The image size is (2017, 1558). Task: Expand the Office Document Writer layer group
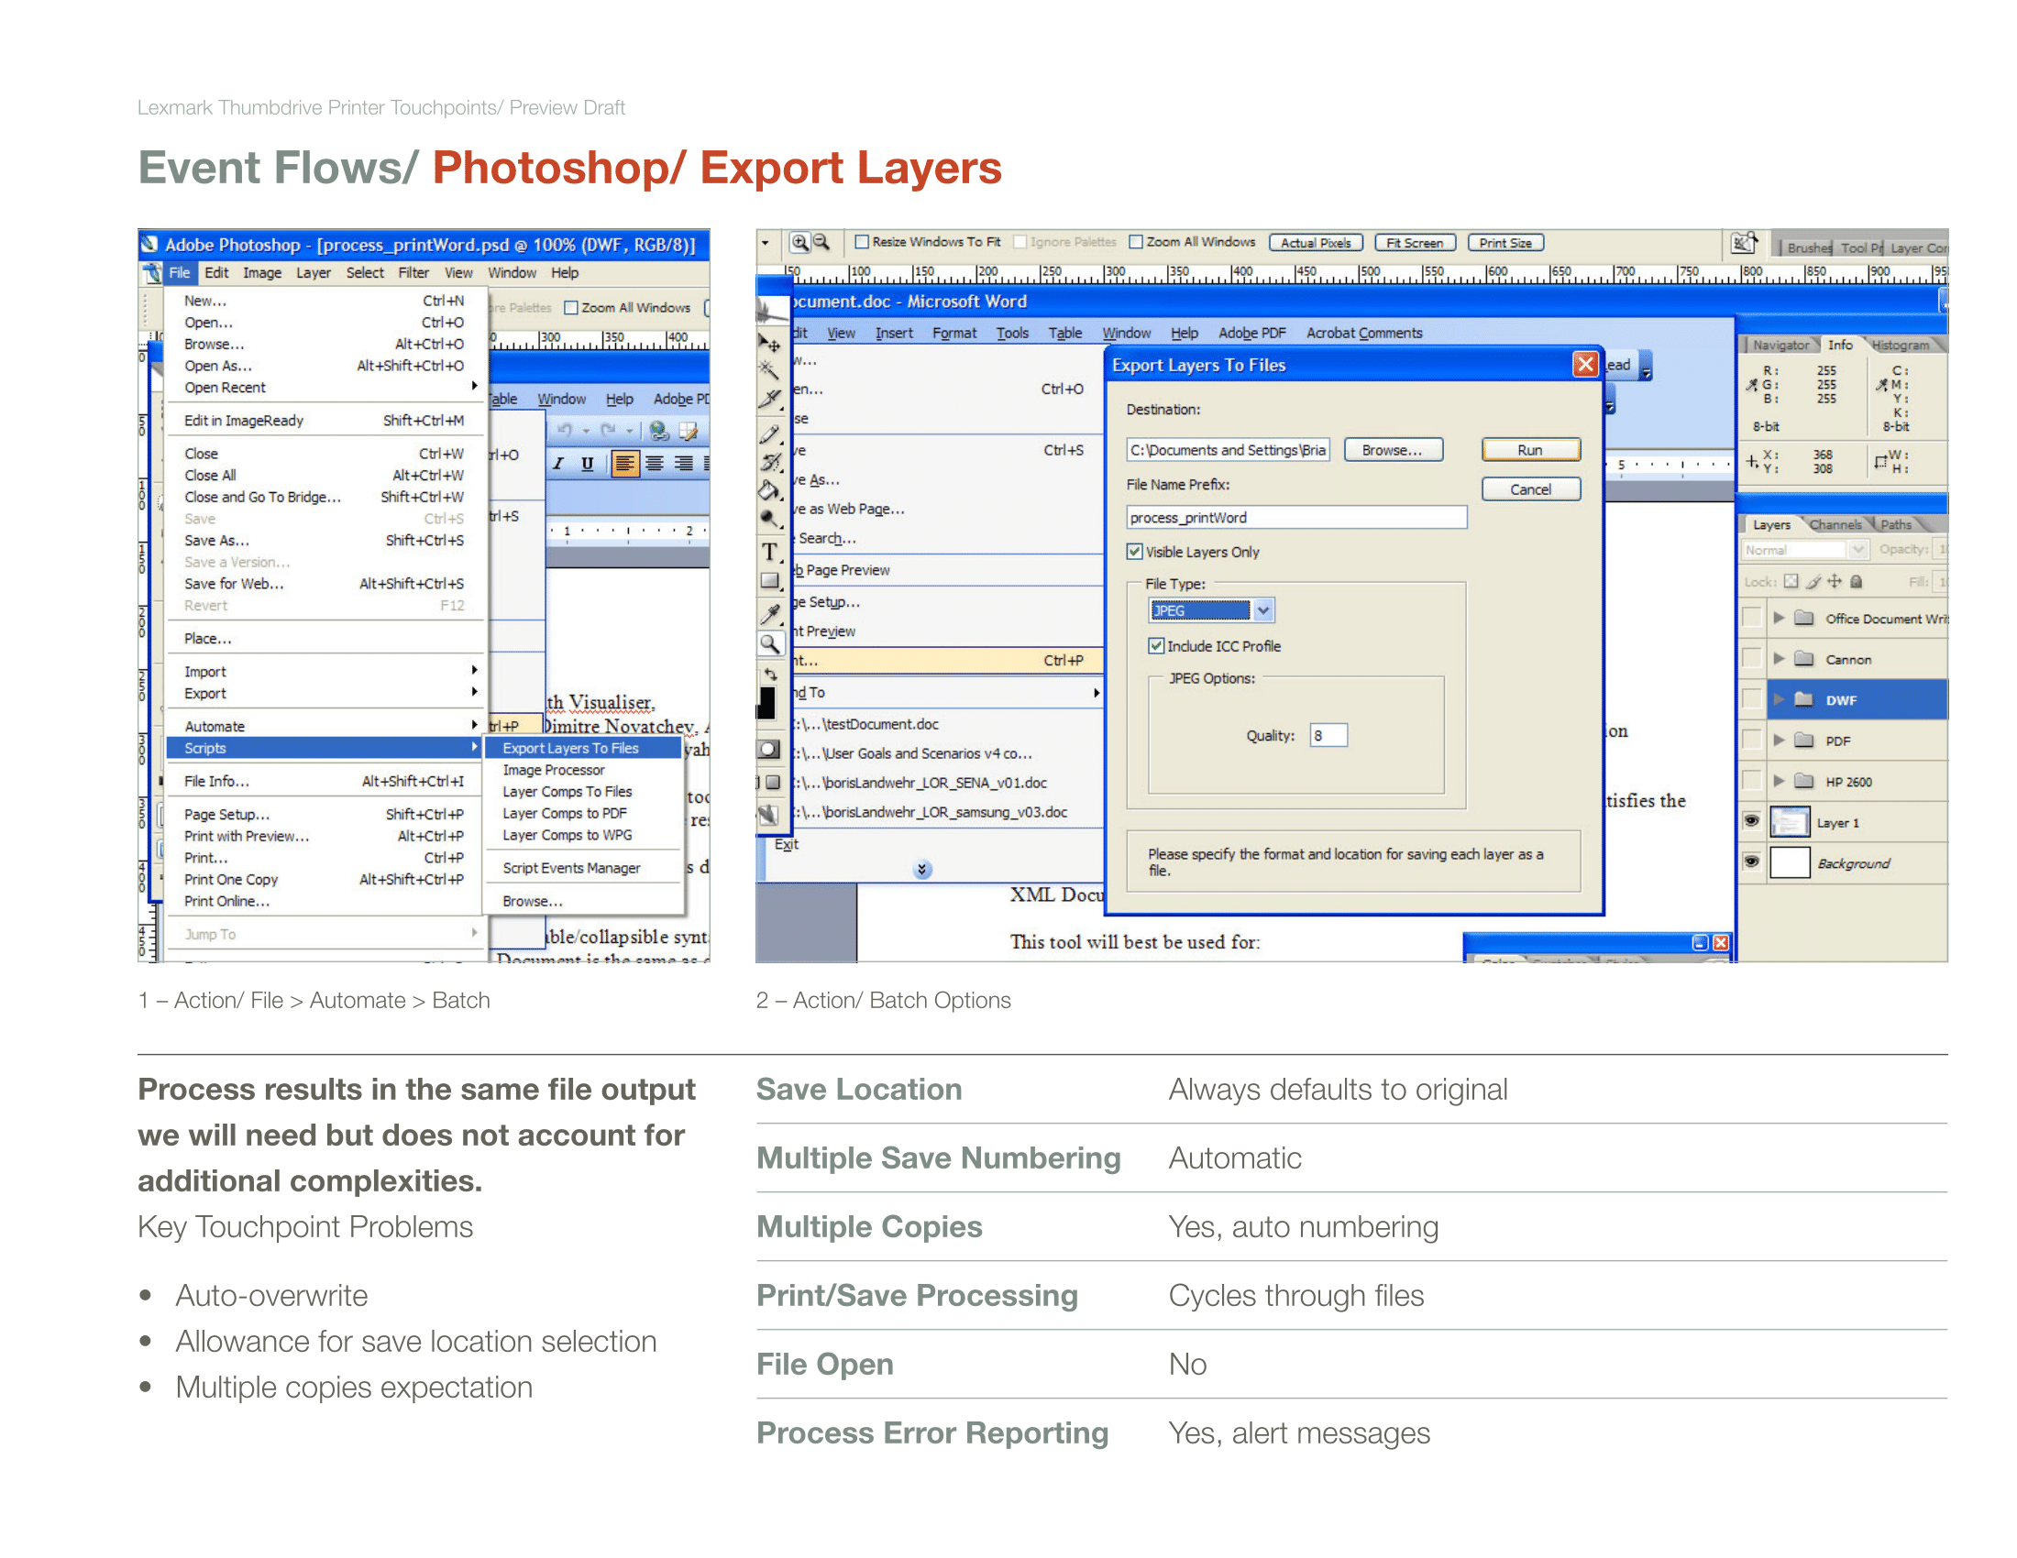point(1779,618)
